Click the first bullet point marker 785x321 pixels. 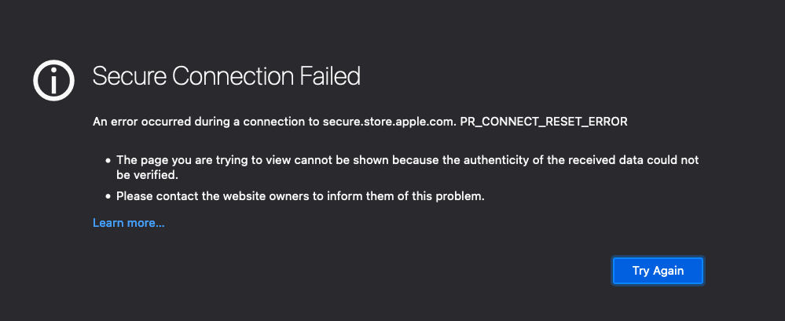[x=108, y=160]
